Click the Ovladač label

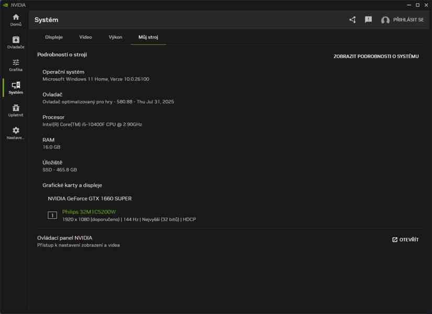[52, 95]
